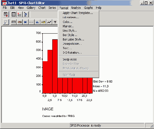
Task: Click the line style toolbar icon
Action: (x=31, y=22)
